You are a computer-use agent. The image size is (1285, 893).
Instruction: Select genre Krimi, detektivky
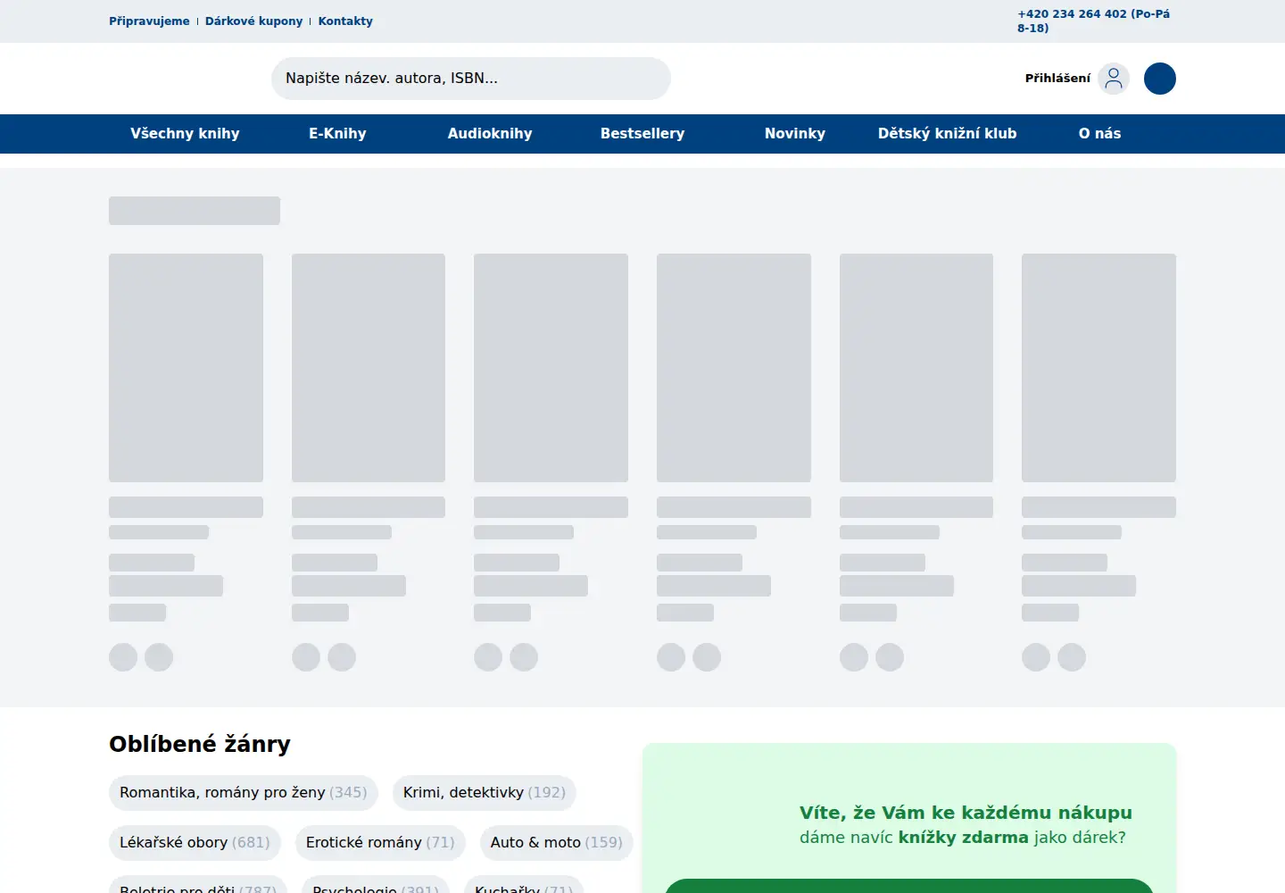coord(485,793)
